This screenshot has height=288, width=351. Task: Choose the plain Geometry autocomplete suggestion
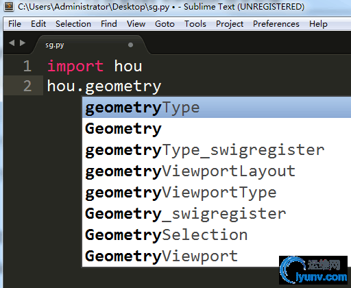point(217,128)
